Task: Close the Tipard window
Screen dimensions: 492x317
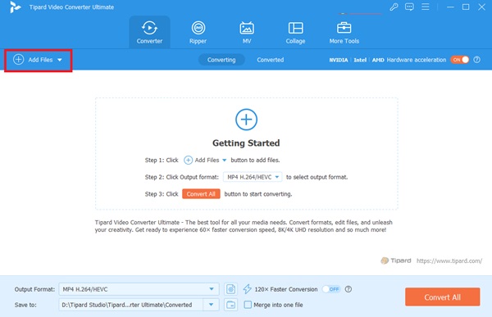Action: (481, 7)
